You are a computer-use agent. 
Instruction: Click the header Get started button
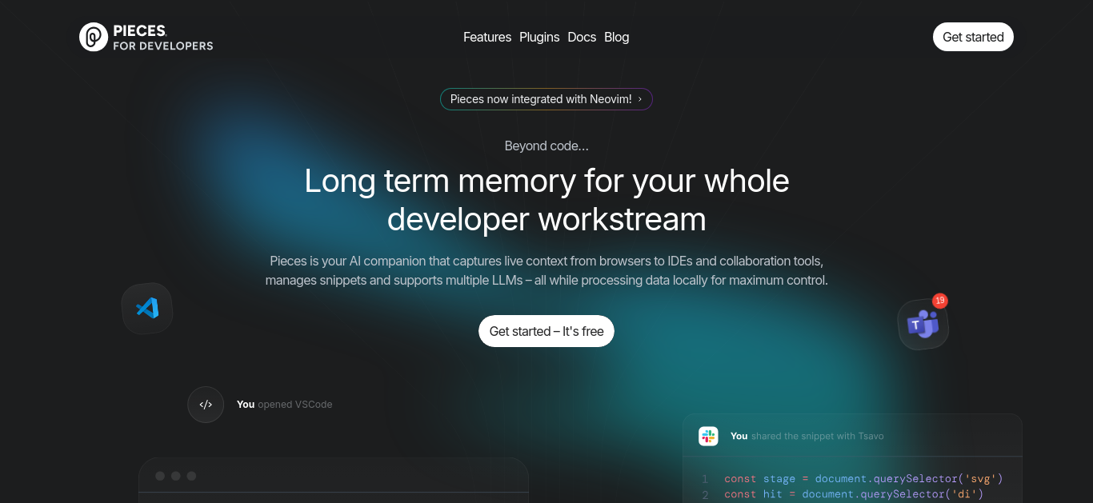tap(973, 37)
